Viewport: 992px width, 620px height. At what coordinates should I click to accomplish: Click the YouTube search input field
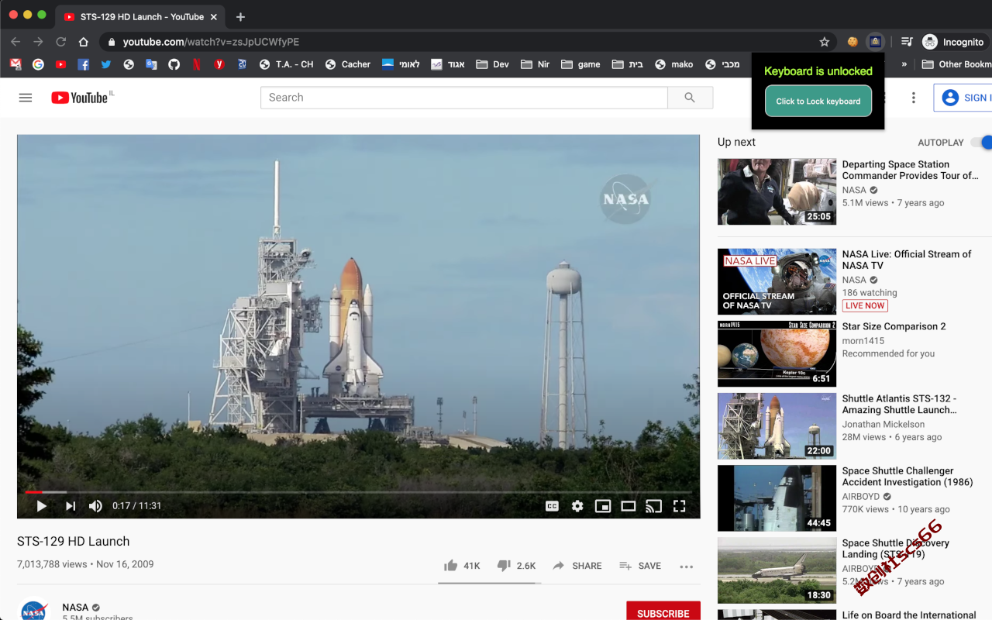click(464, 98)
